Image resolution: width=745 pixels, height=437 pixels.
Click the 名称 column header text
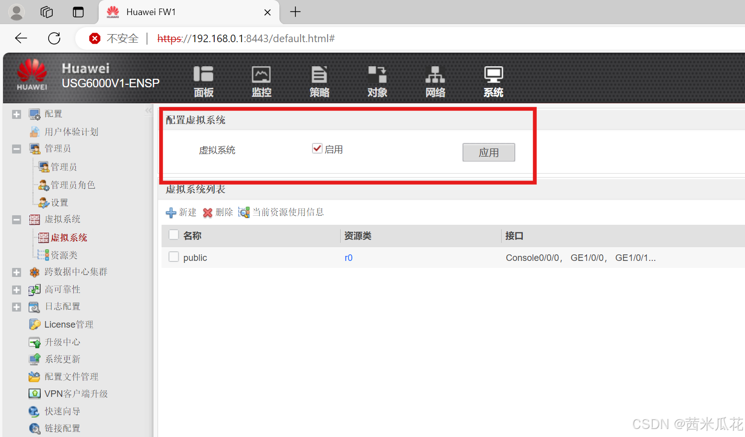coord(192,236)
